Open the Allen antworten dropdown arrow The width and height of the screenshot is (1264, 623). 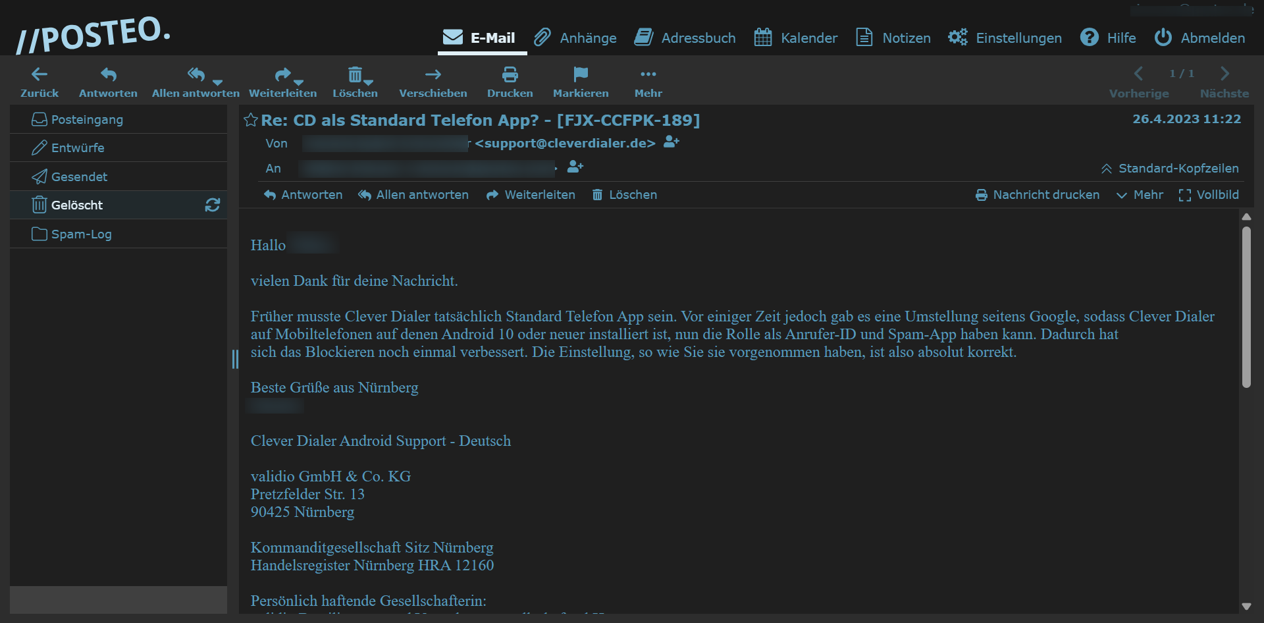pyautogui.click(x=218, y=83)
